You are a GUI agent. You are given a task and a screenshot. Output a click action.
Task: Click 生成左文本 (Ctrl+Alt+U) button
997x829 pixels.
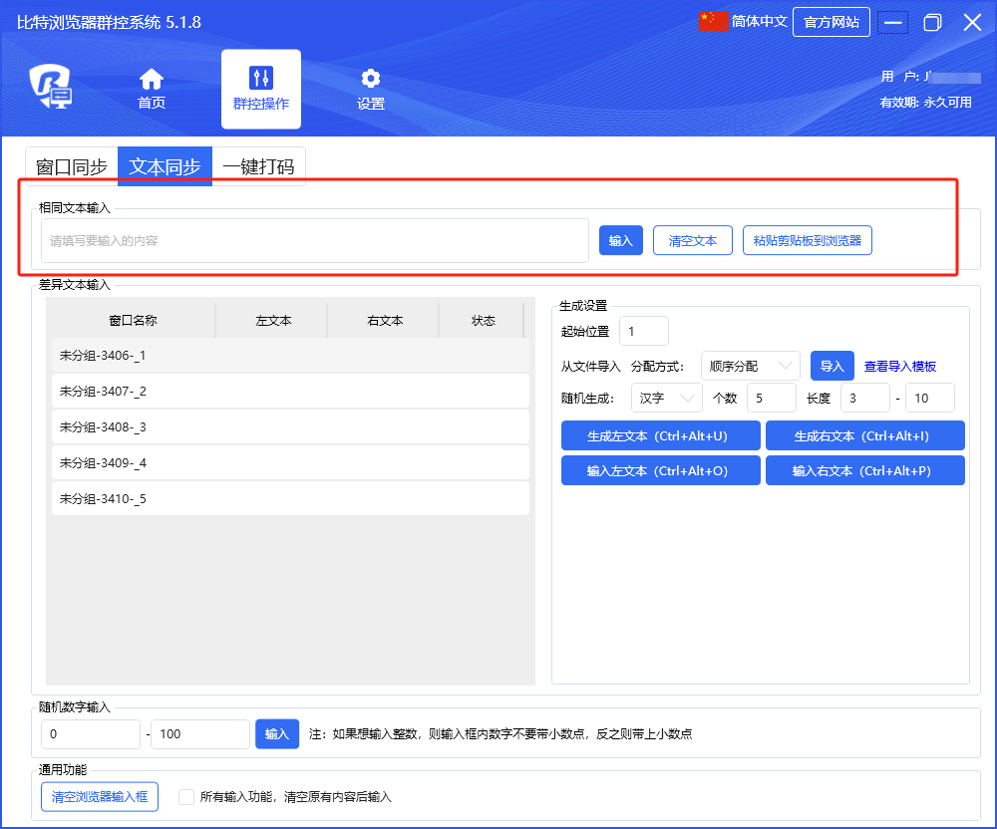click(x=661, y=435)
